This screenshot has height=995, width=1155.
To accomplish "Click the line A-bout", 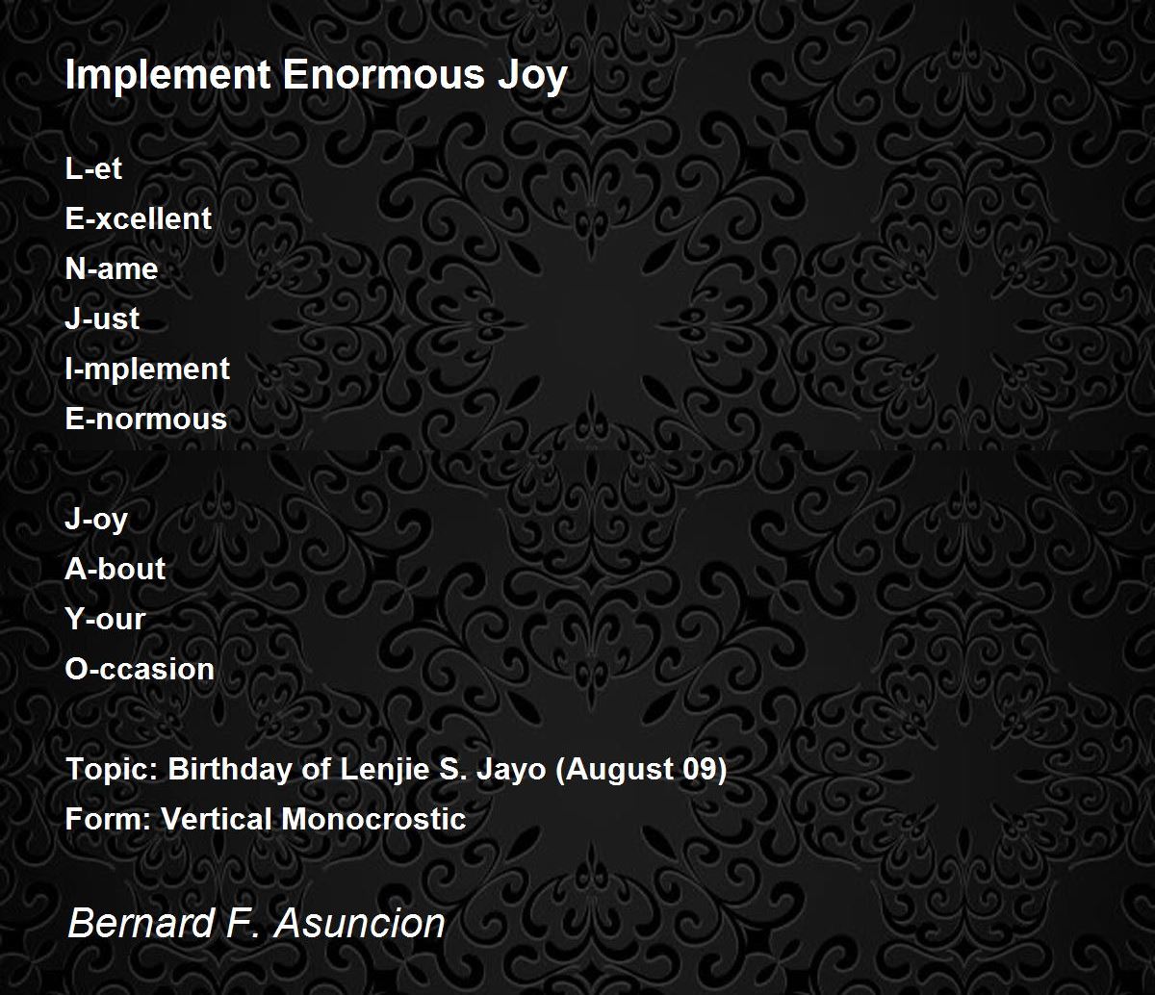I will pyautogui.click(x=115, y=569).
